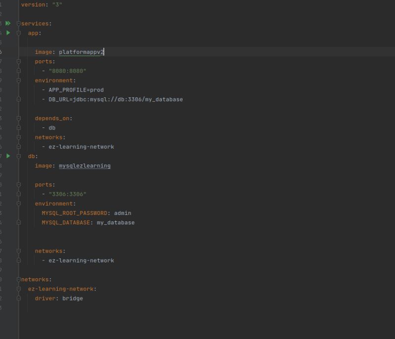Collapse the db environment section
This screenshot has width=395, height=339.
[x=18, y=203]
